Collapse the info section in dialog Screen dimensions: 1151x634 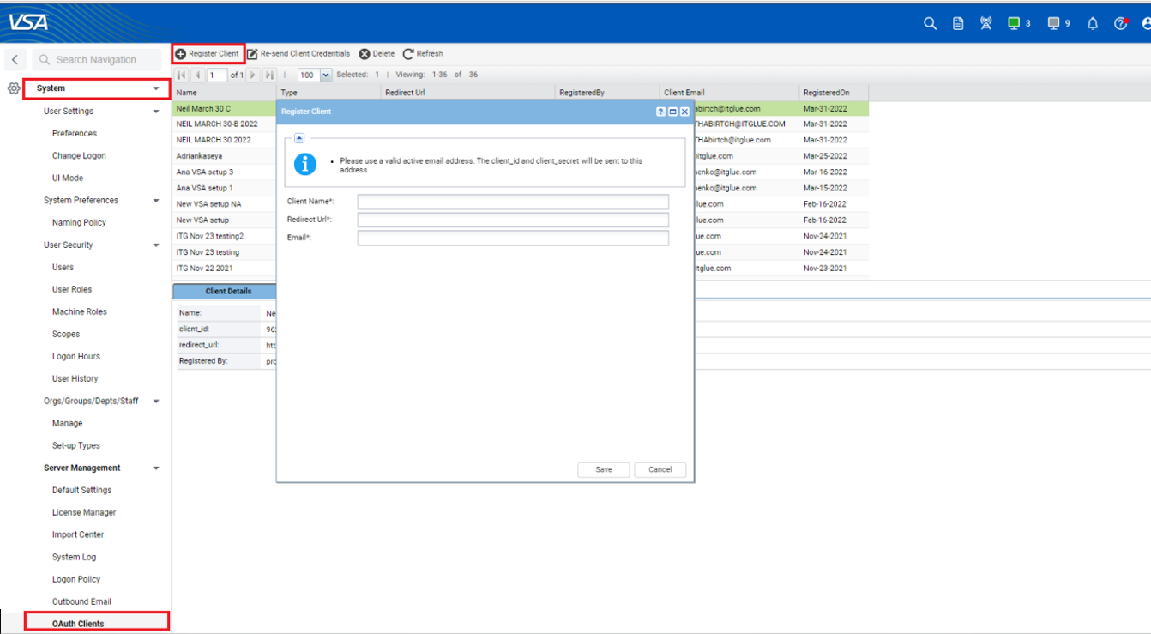tap(298, 137)
